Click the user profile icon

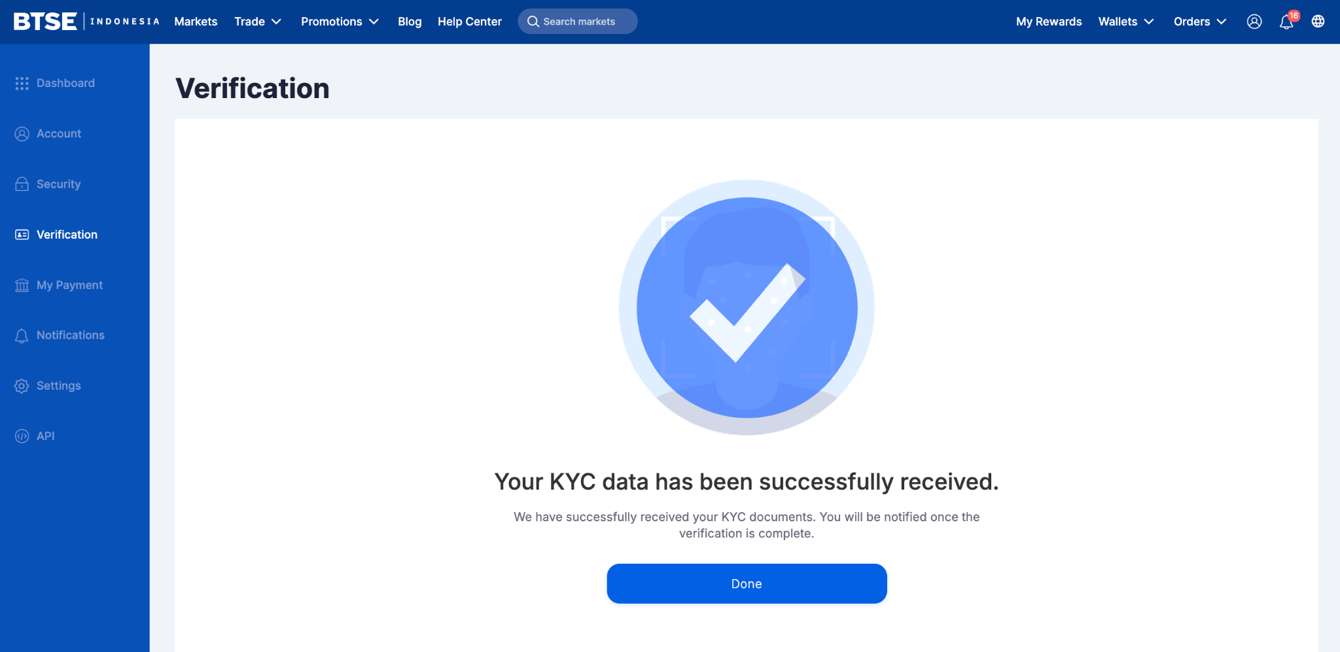tap(1254, 22)
